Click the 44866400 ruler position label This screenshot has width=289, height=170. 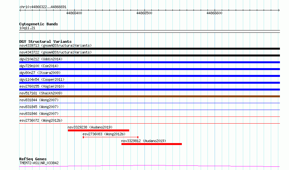click(74, 13)
